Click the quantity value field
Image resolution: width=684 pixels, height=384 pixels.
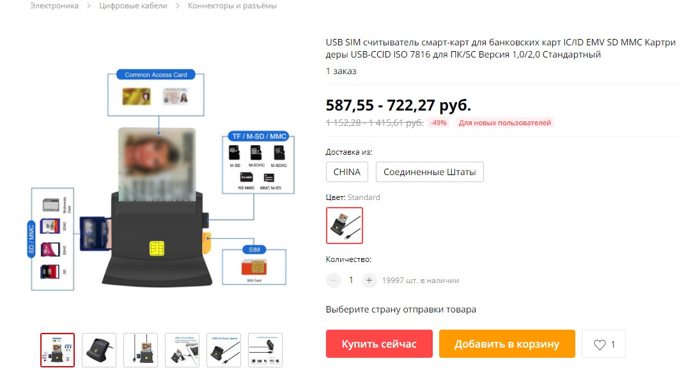[x=351, y=280]
